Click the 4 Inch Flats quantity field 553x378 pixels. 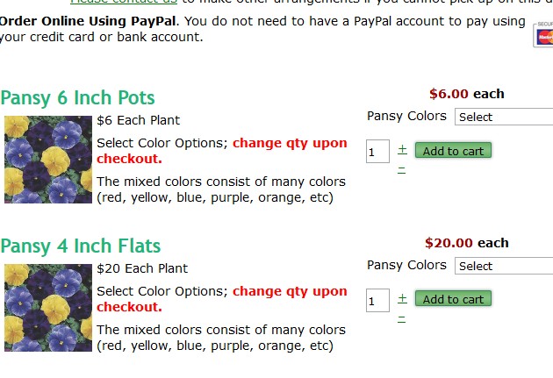pos(377,302)
